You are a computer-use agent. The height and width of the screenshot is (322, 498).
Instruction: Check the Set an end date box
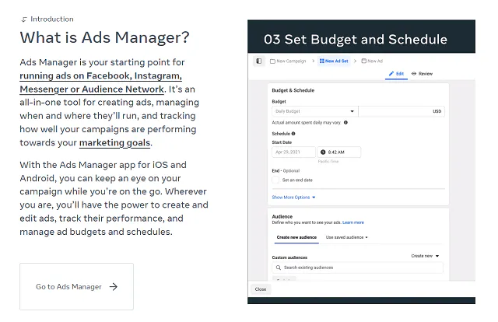[275, 180]
